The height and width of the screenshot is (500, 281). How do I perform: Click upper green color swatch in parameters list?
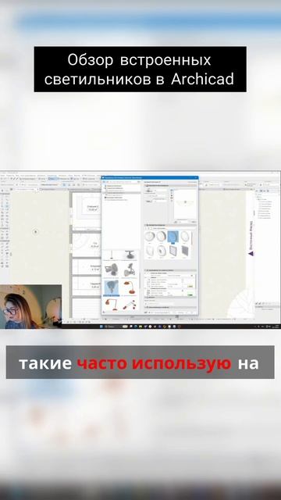pos(190,286)
